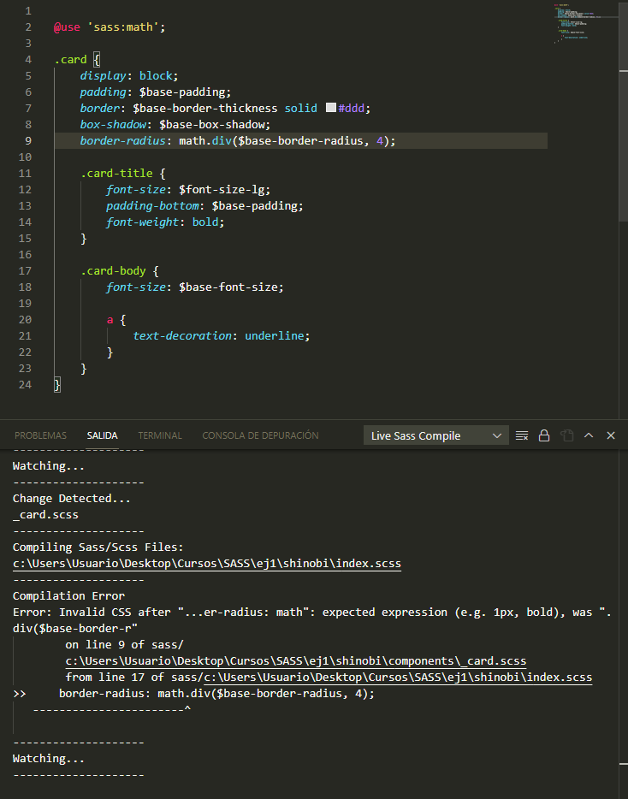Toggle the output scroll lock icon

coord(544,435)
